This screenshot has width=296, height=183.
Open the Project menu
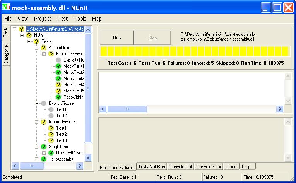click(x=43, y=19)
